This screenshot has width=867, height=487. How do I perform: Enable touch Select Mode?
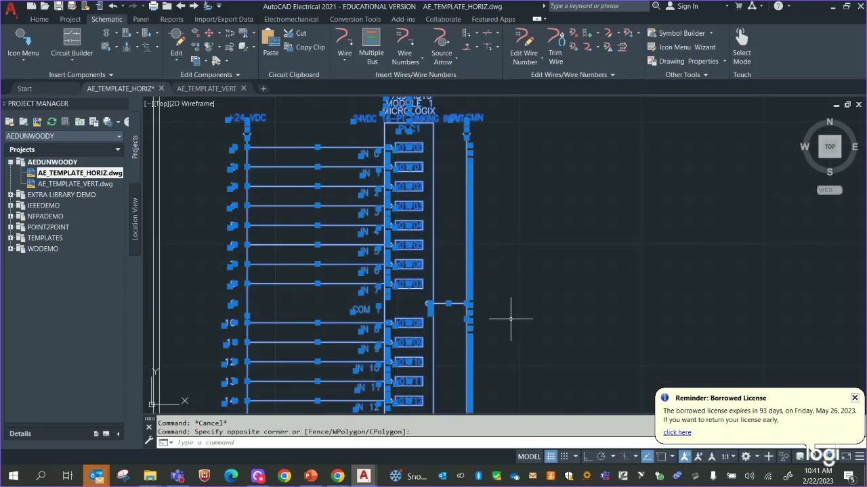[x=742, y=46]
